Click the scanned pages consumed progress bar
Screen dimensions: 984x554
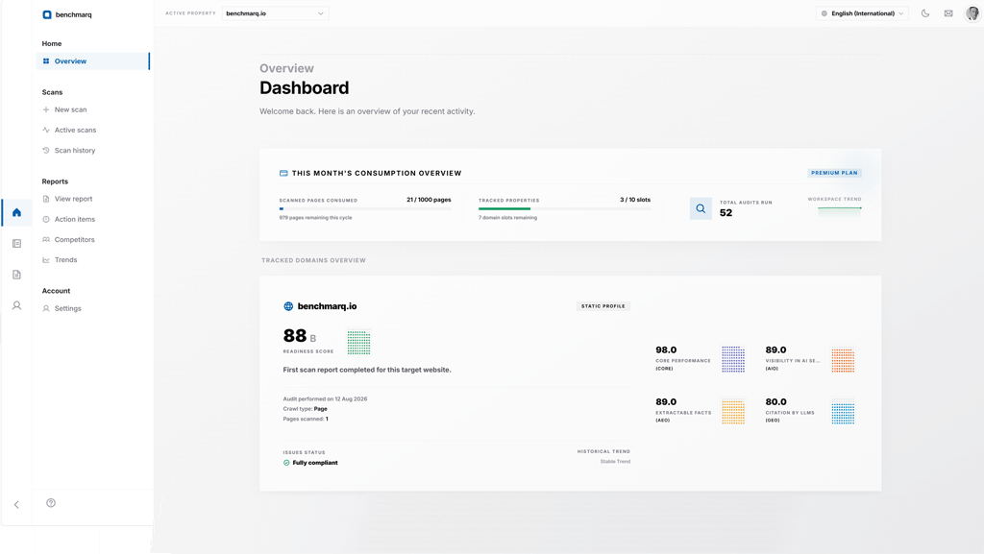click(x=365, y=208)
